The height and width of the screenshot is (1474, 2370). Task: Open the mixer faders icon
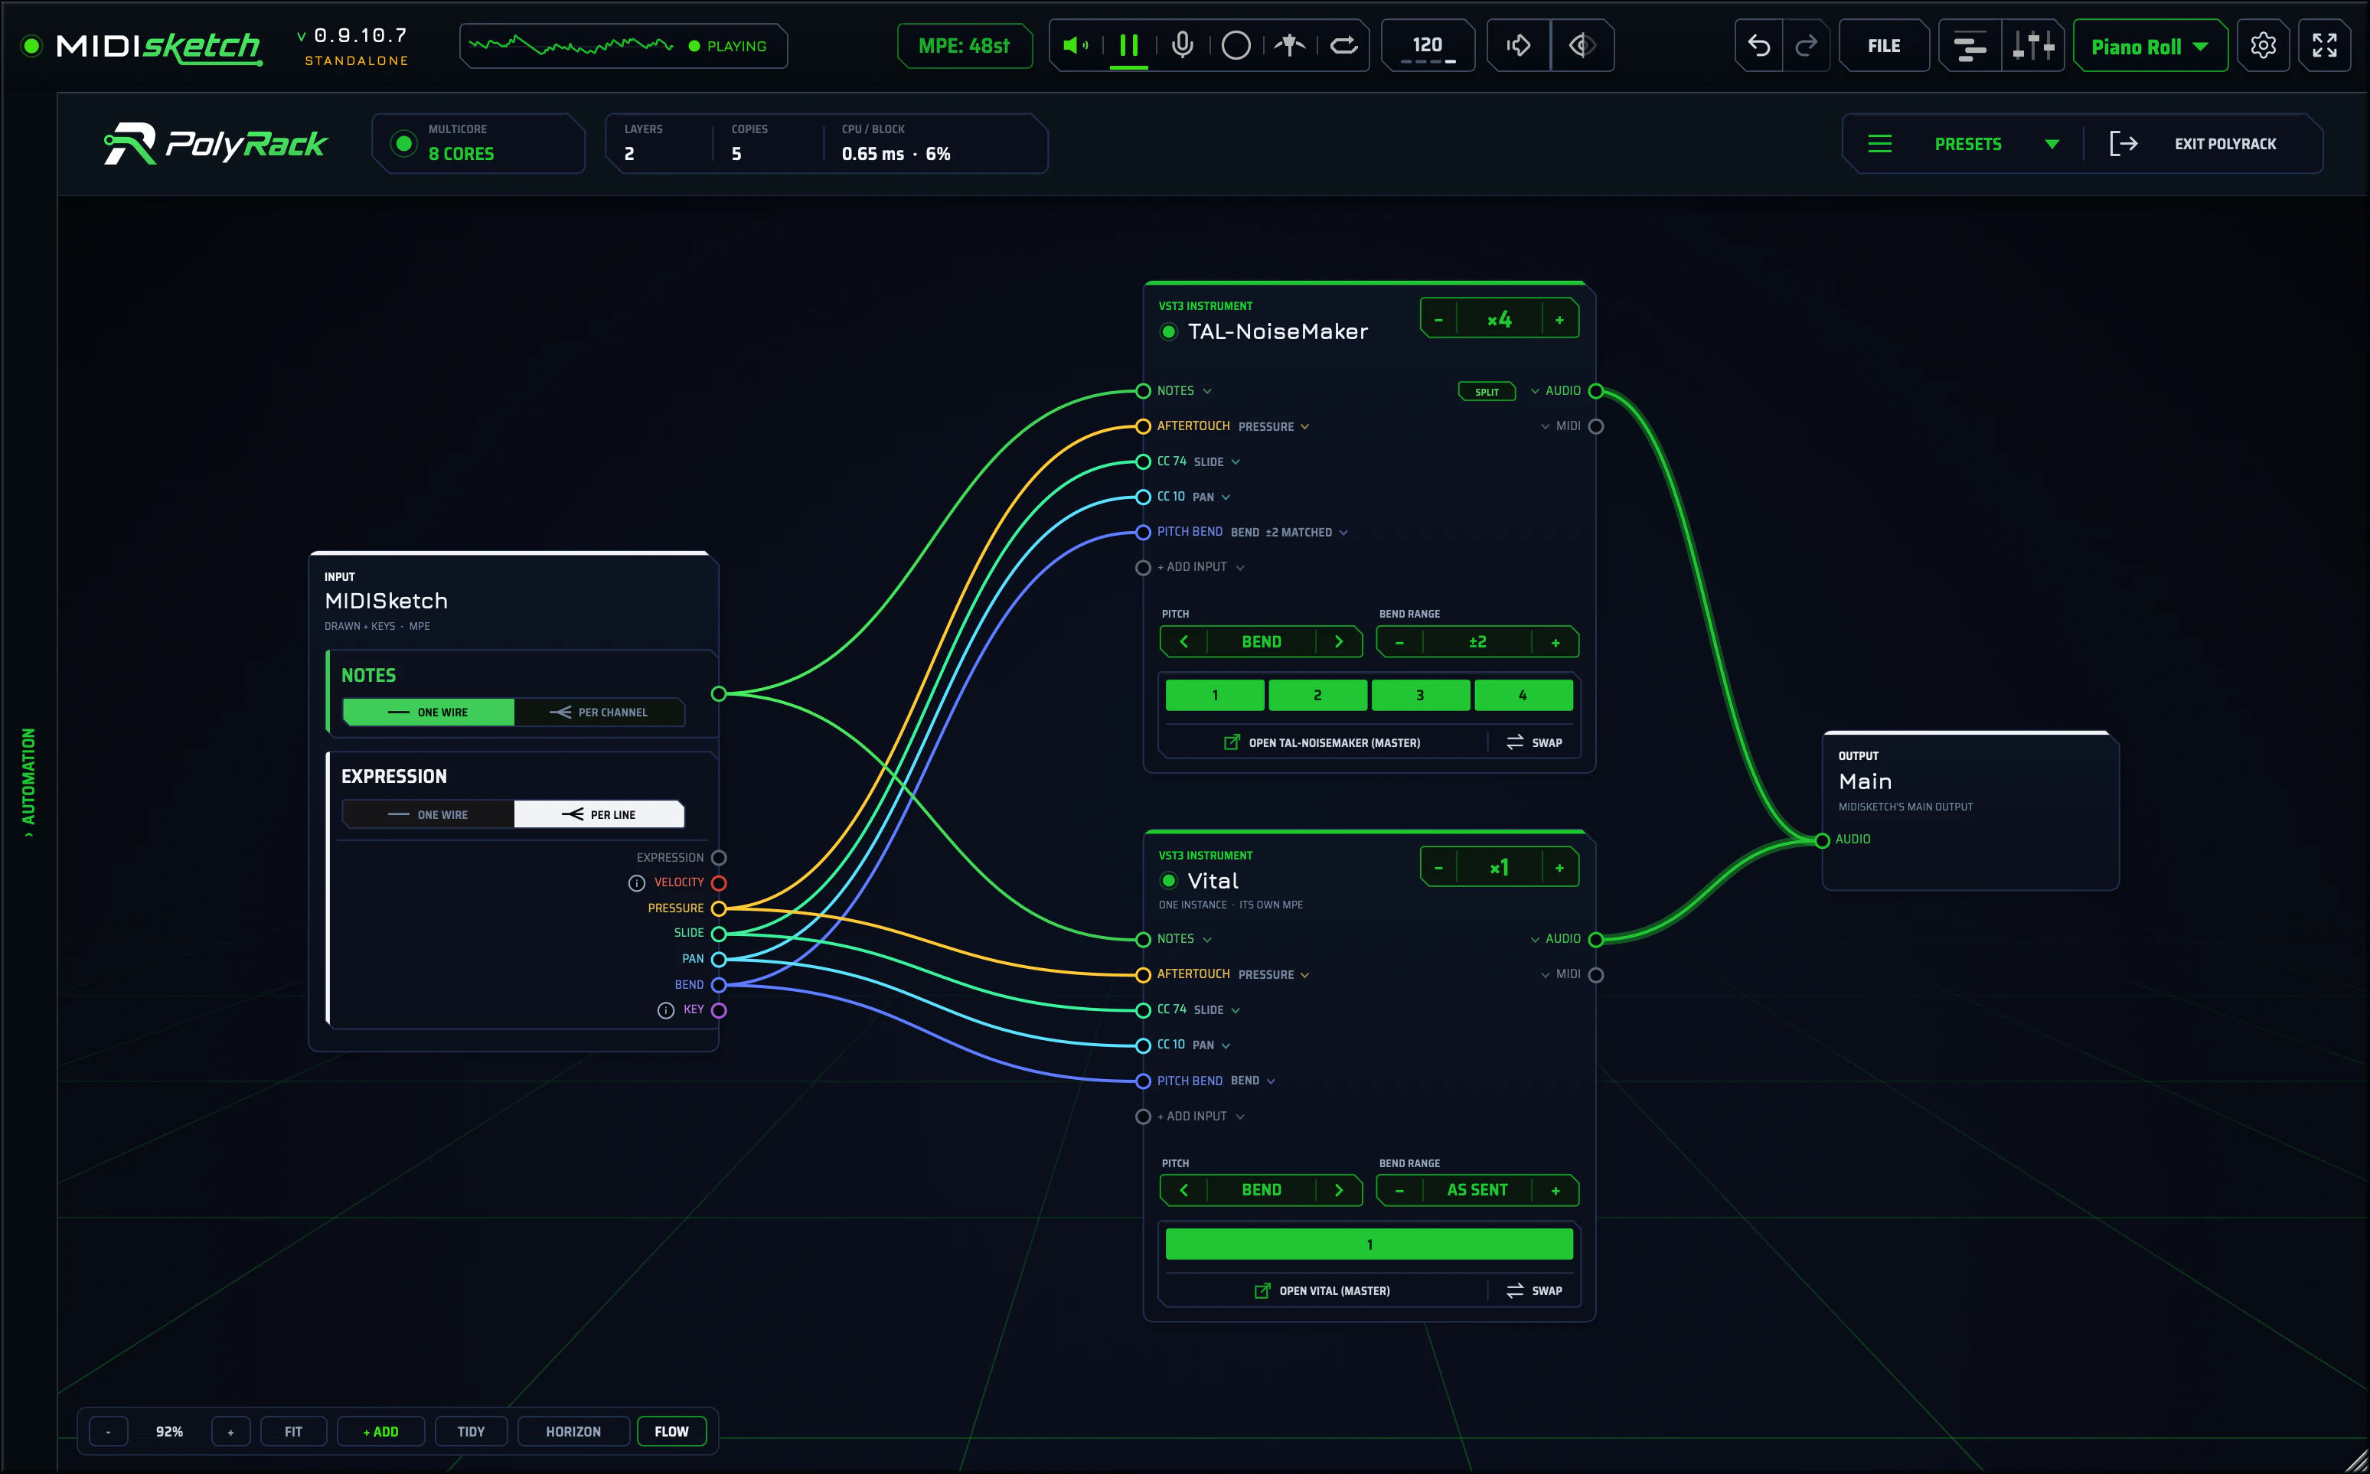pos(2032,45)
